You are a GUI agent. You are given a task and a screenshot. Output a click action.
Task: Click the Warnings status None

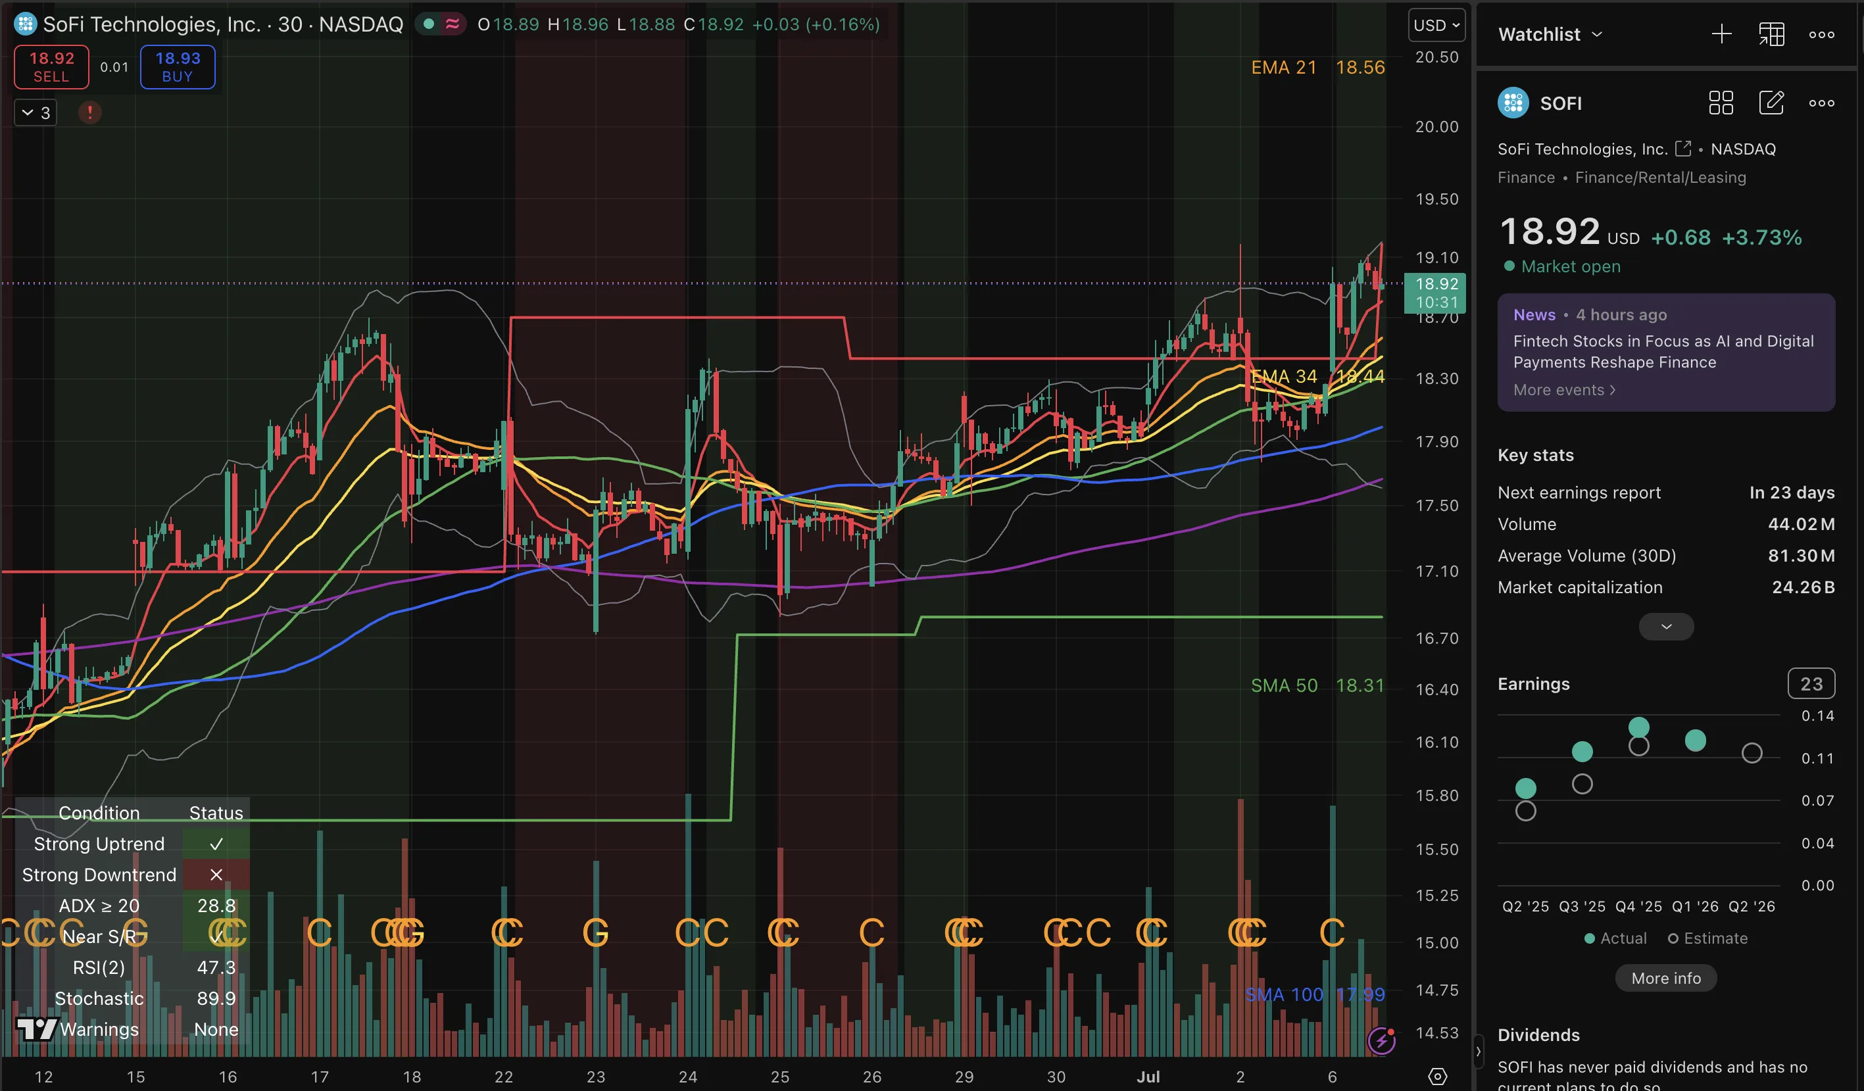(216, 1030)
